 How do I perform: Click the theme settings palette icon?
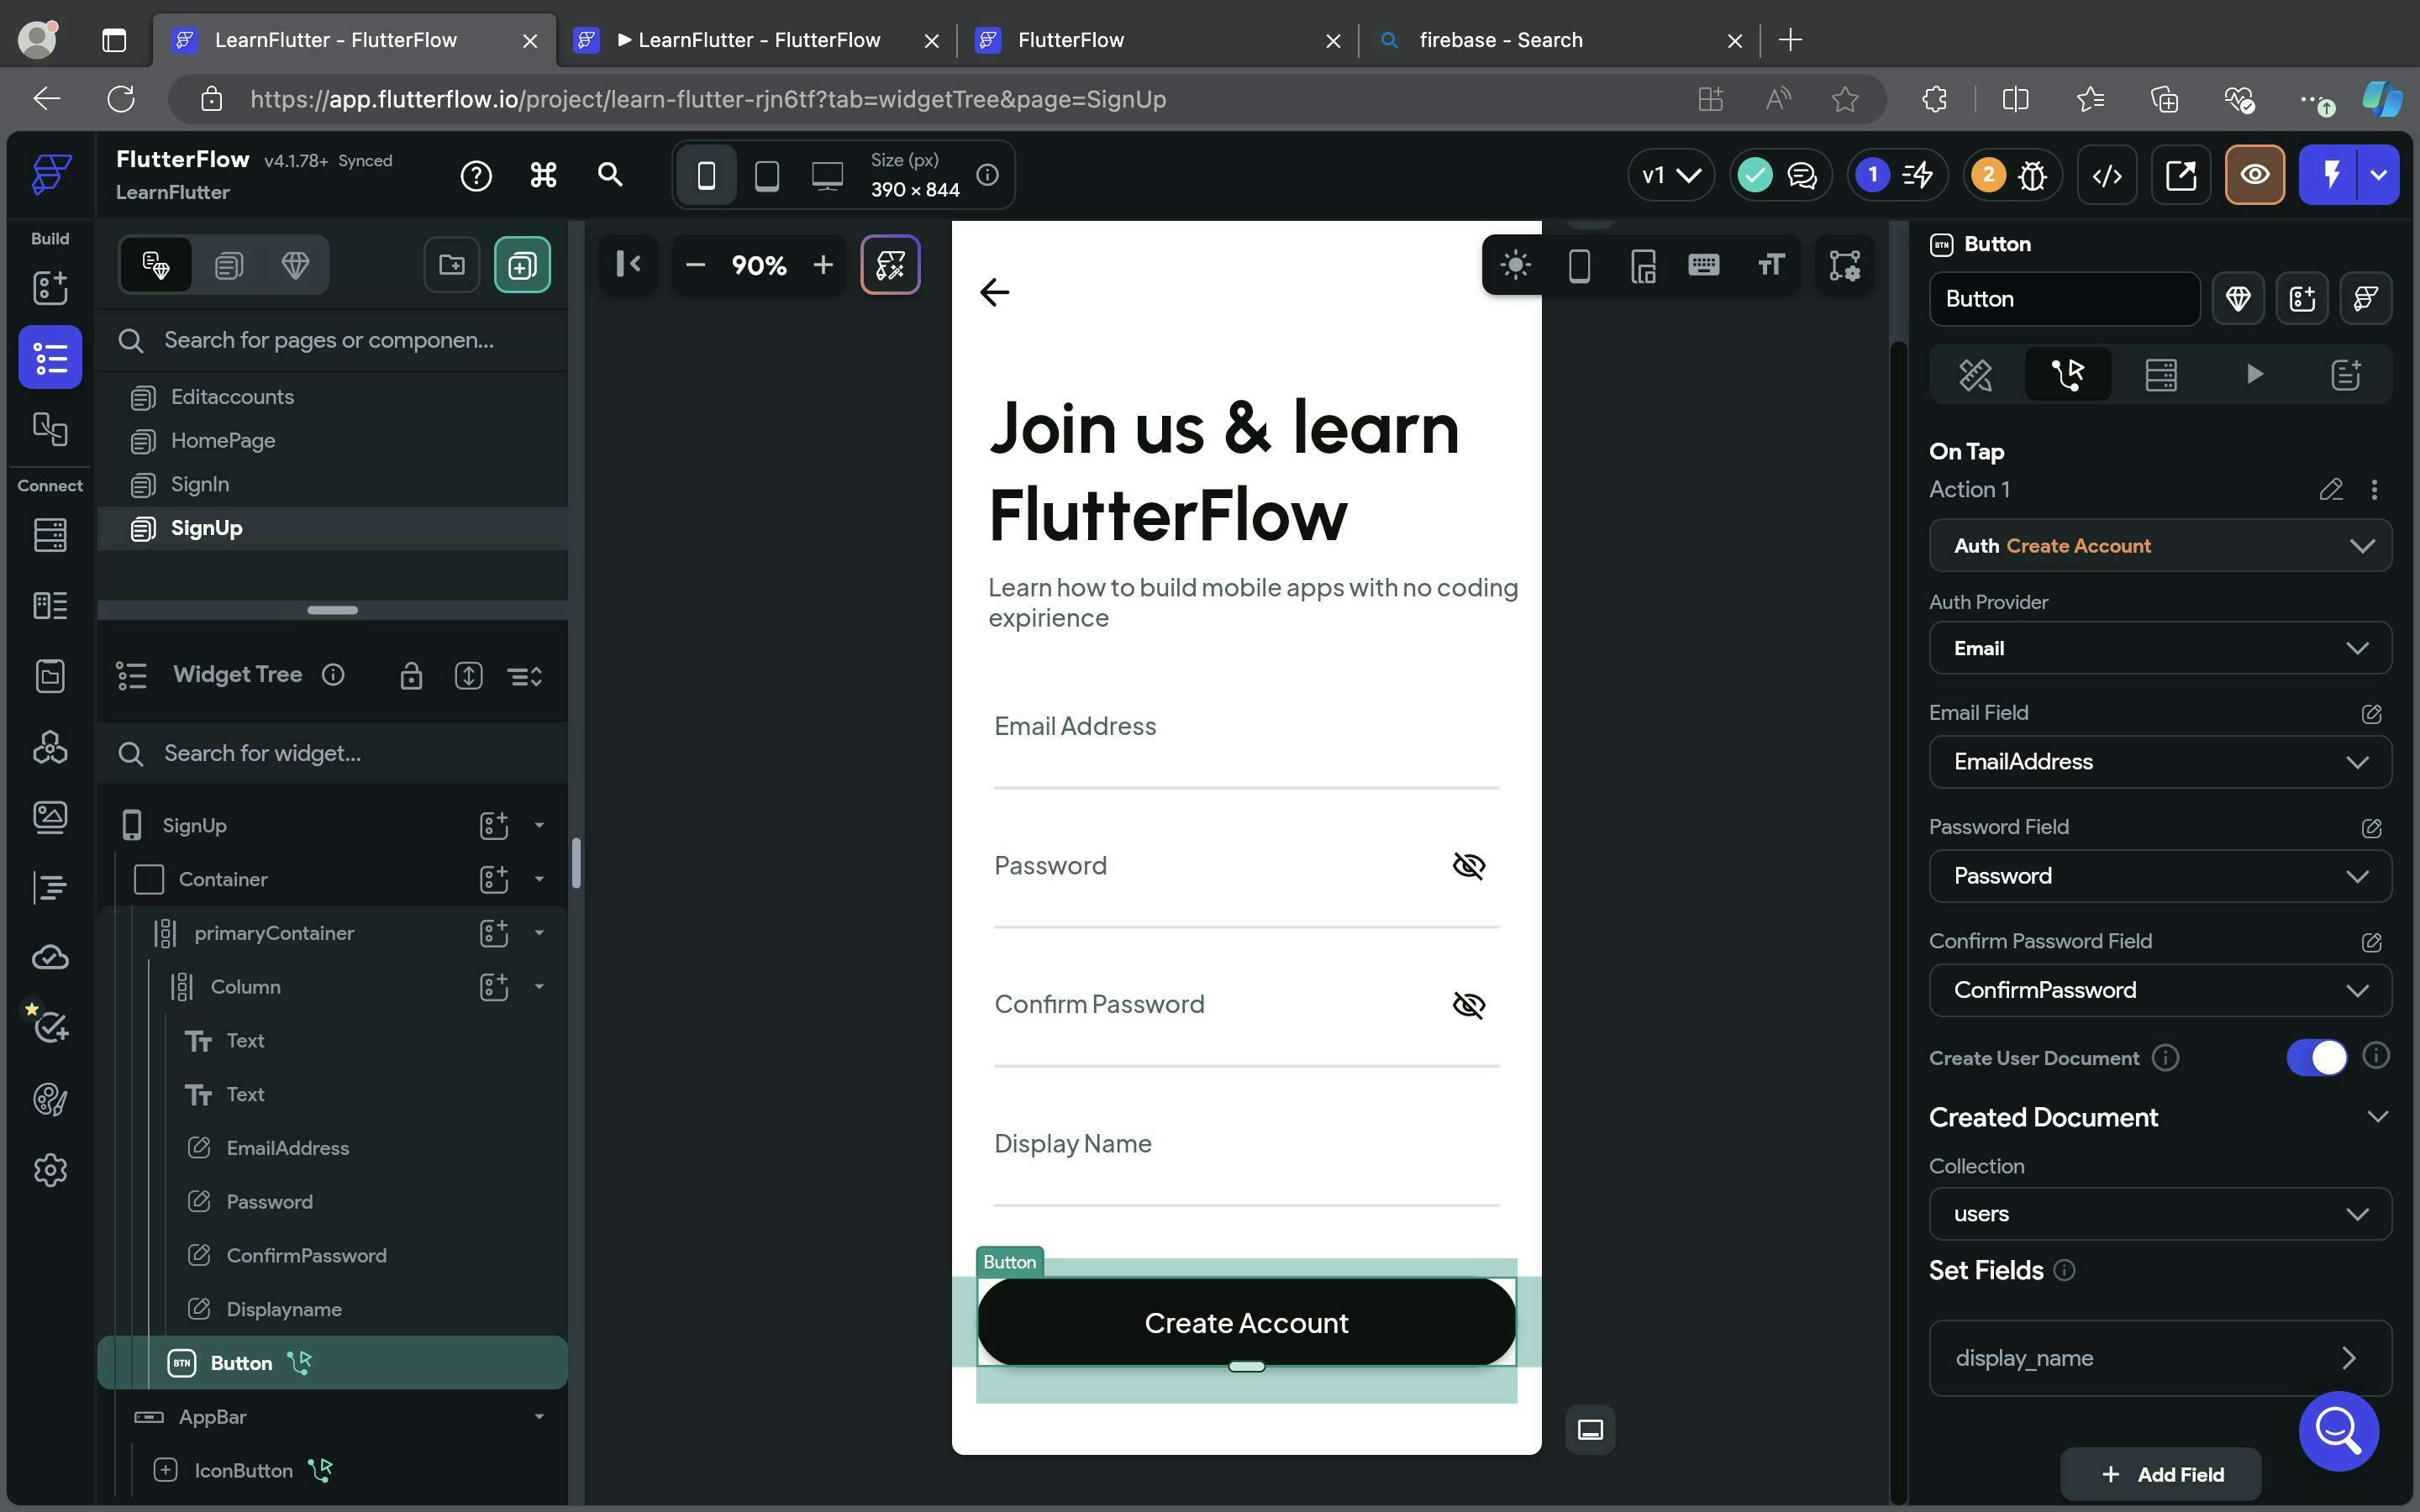click(x=50, y=1099)
